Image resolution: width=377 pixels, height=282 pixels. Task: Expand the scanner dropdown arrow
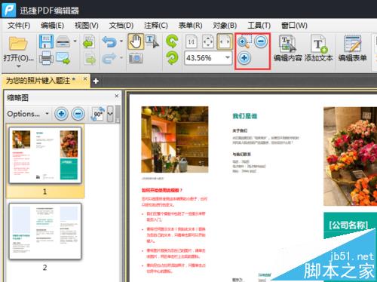pyautogui.click(x=75, y=41)
